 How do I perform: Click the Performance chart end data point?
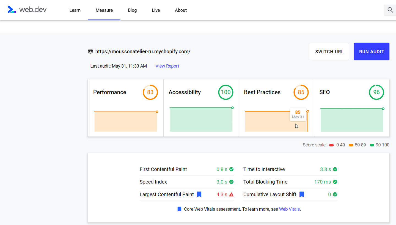[157, 112]
